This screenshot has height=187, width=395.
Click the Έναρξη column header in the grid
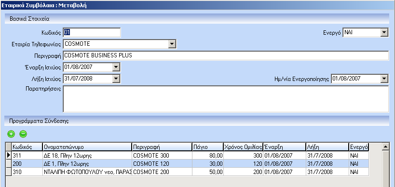tap(285, 147)
